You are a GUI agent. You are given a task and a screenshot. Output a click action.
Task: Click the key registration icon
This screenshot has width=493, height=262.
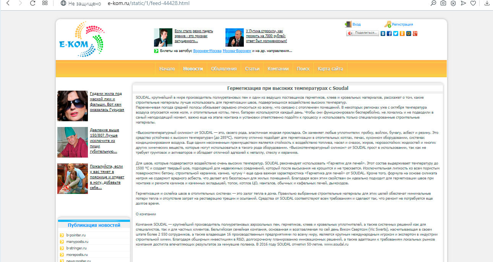click(388, 24)
